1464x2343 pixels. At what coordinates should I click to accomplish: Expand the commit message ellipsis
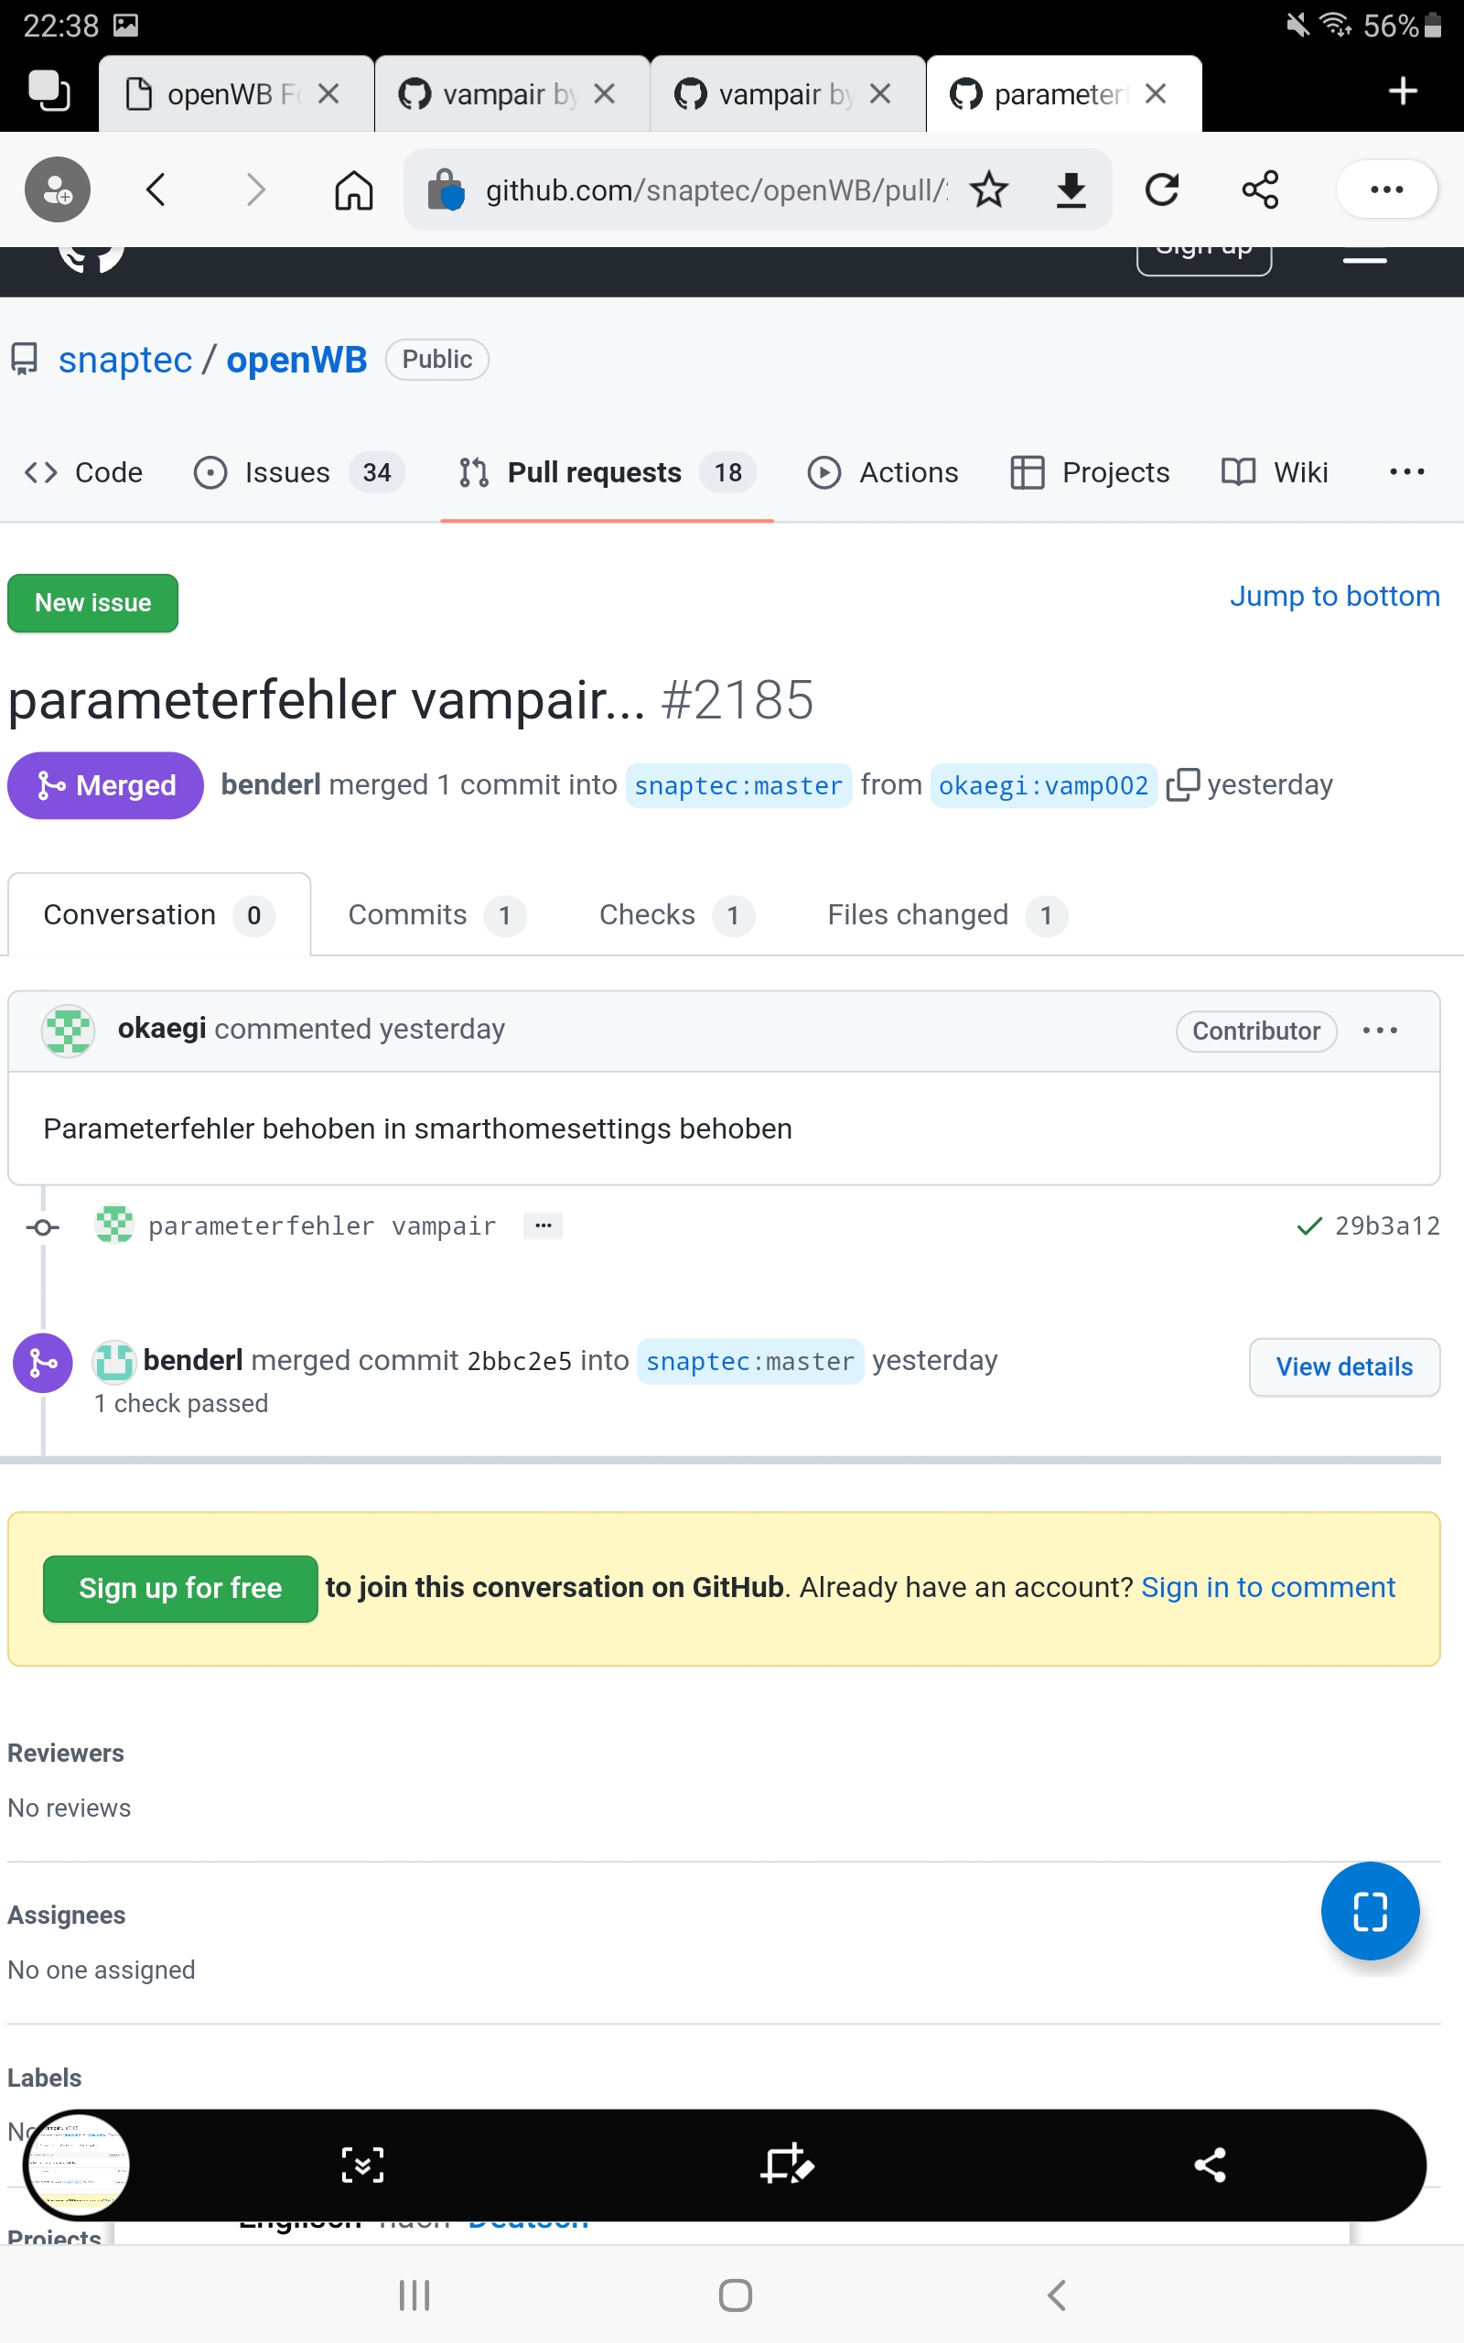[x=544, y=1225]
